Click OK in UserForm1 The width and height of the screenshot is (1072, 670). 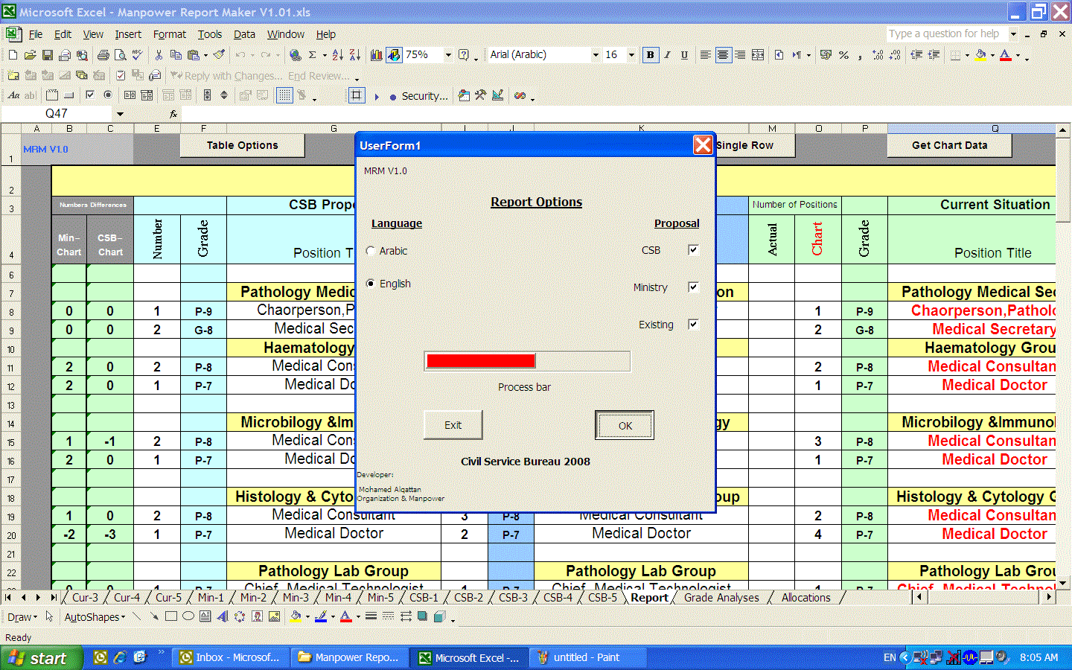tap(625, 426)
